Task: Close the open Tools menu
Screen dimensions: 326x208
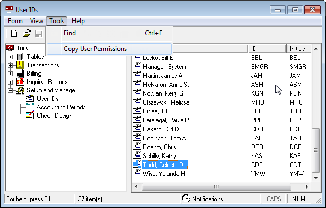Action: pos(56,21)
